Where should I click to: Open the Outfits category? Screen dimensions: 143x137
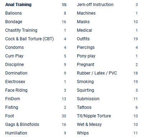click(x=83, y=39)
